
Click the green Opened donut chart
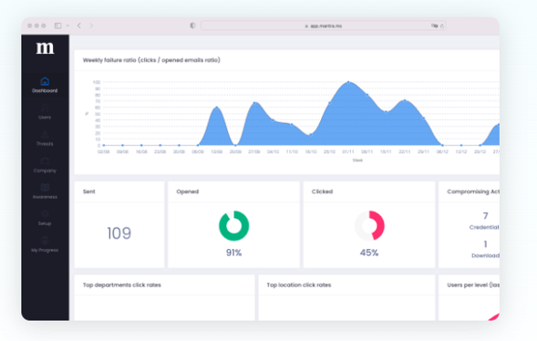234,226
